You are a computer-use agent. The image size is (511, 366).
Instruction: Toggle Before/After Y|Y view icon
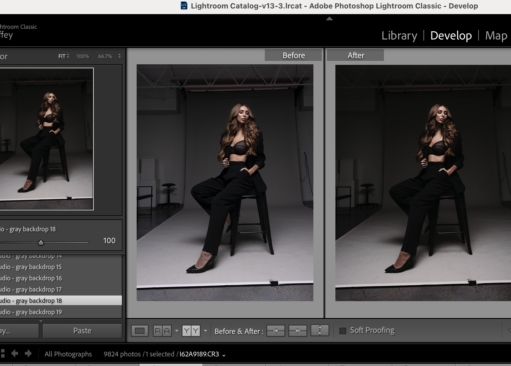point(191,330)
